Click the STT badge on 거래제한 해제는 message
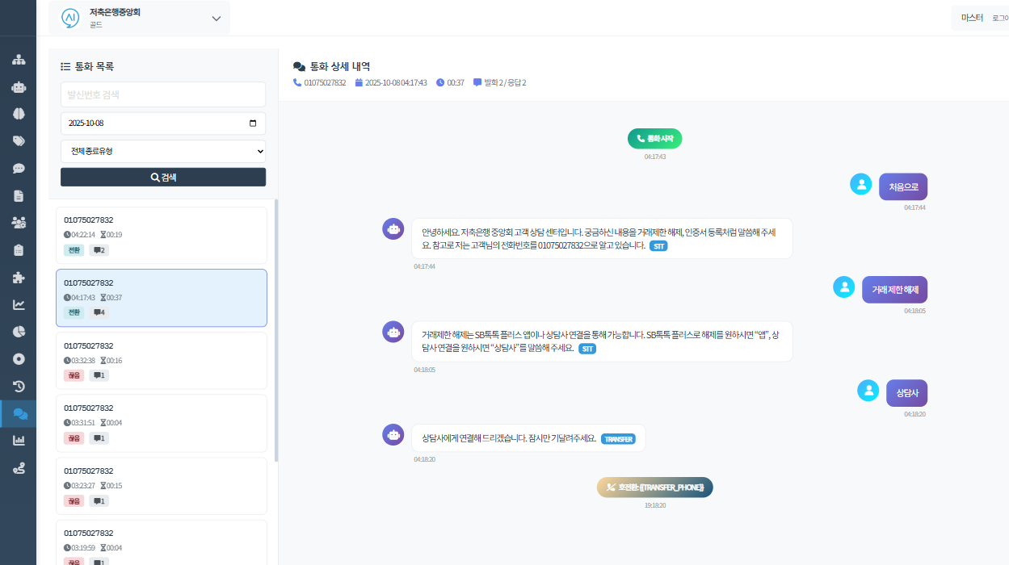 pos(587,349)
